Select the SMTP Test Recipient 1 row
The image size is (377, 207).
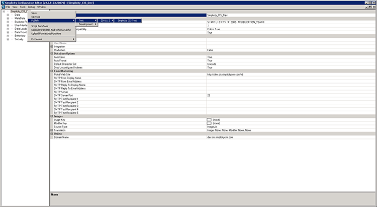[213, 99]
